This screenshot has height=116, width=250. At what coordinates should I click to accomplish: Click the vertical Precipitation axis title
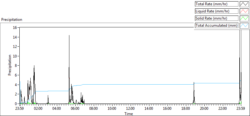[x=10, y=65]
